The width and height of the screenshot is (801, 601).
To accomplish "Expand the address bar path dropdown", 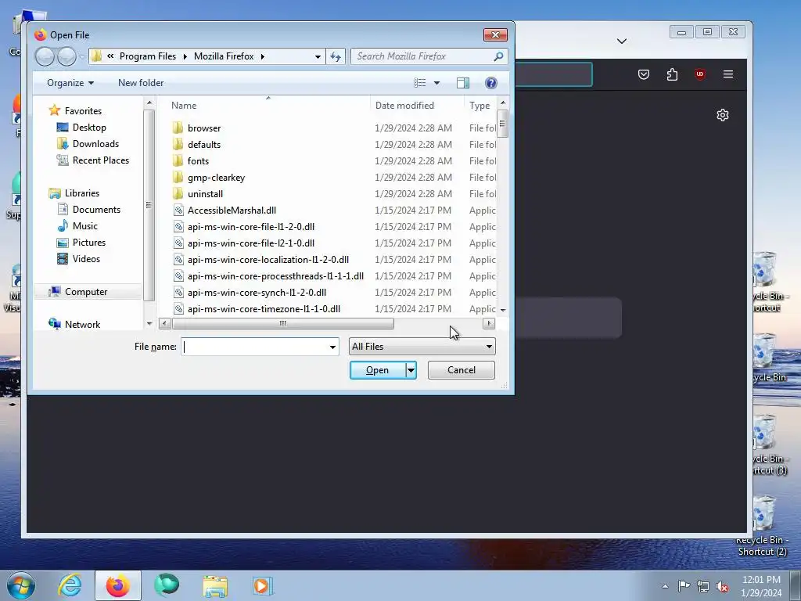I will tap(318, 56).
